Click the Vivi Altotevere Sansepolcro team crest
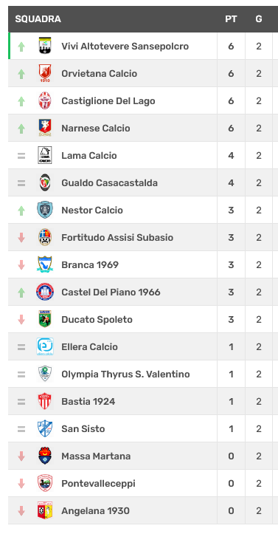The width and height of the screenshot is (278, 534). (x=45, y=46)
